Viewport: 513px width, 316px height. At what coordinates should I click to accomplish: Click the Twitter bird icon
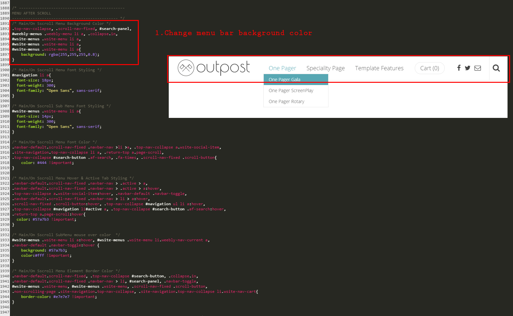468,68
